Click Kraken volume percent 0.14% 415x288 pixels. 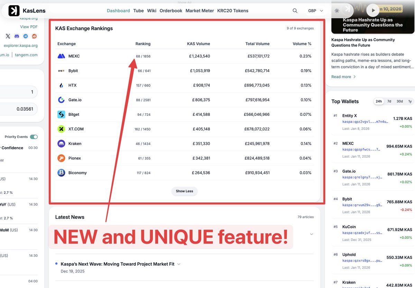pyautogui.click(x=306, y=143)
